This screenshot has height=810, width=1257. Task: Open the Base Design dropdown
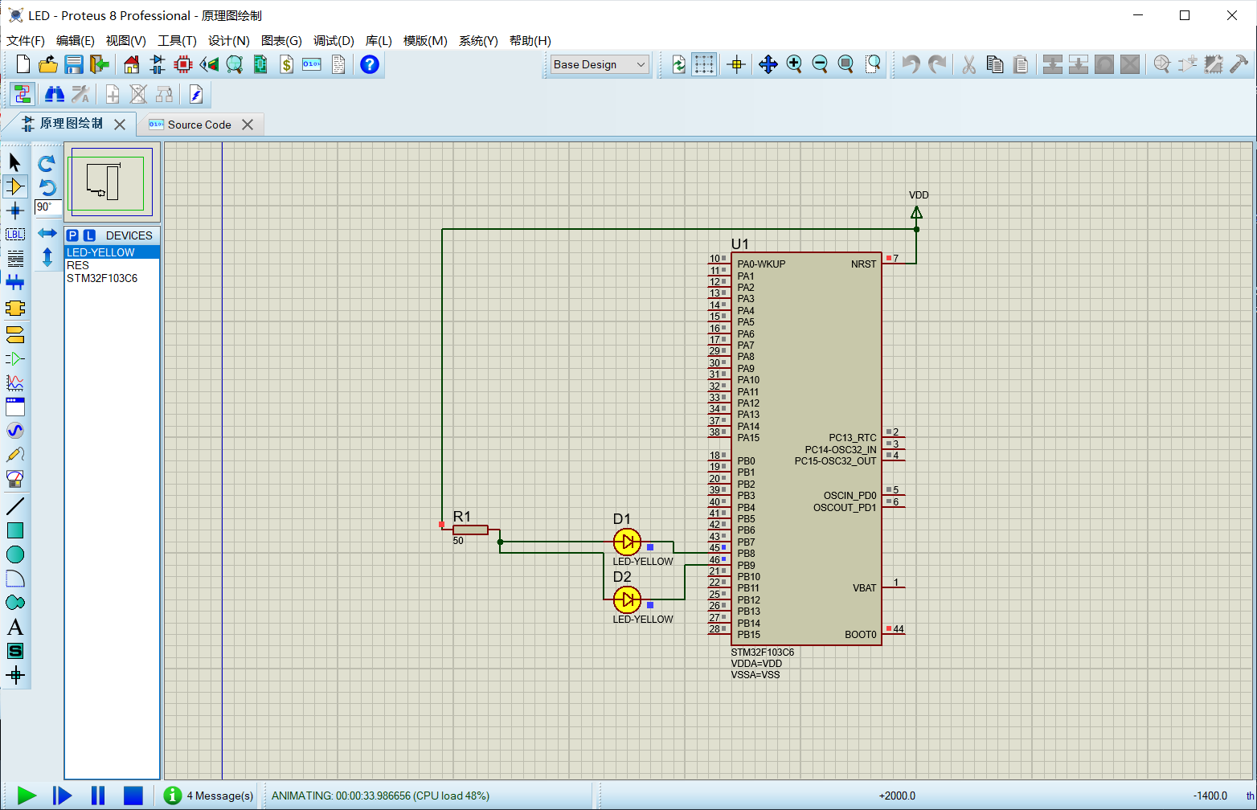[x=641, y=64]
